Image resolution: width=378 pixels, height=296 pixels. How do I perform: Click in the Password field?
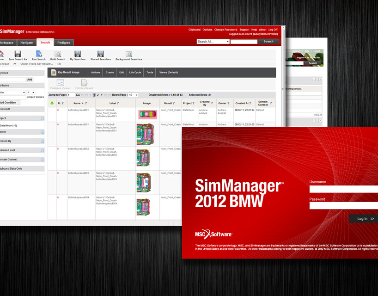point(343,205)
